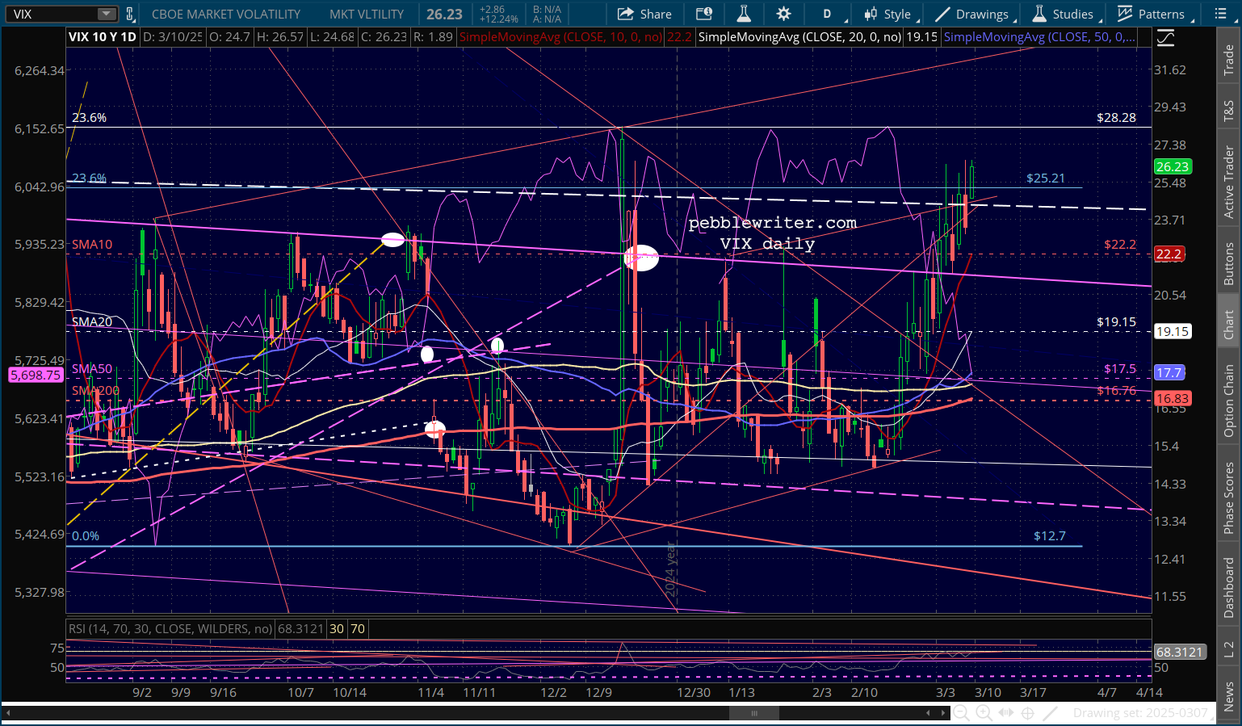Click the green 26.23 price bubble on axis
The height and width of the screenshot is (726, 1242).
1172,166
